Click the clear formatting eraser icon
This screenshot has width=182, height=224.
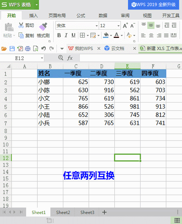(129, 35)
